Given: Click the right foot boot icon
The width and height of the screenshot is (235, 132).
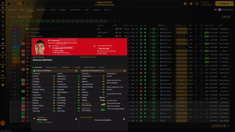Looking at the screenshot, I should point(103,109).
